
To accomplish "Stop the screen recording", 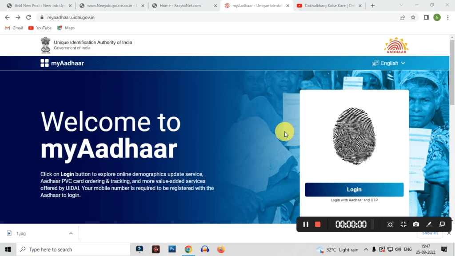I will pyautogui.click(x=318, y=224).
